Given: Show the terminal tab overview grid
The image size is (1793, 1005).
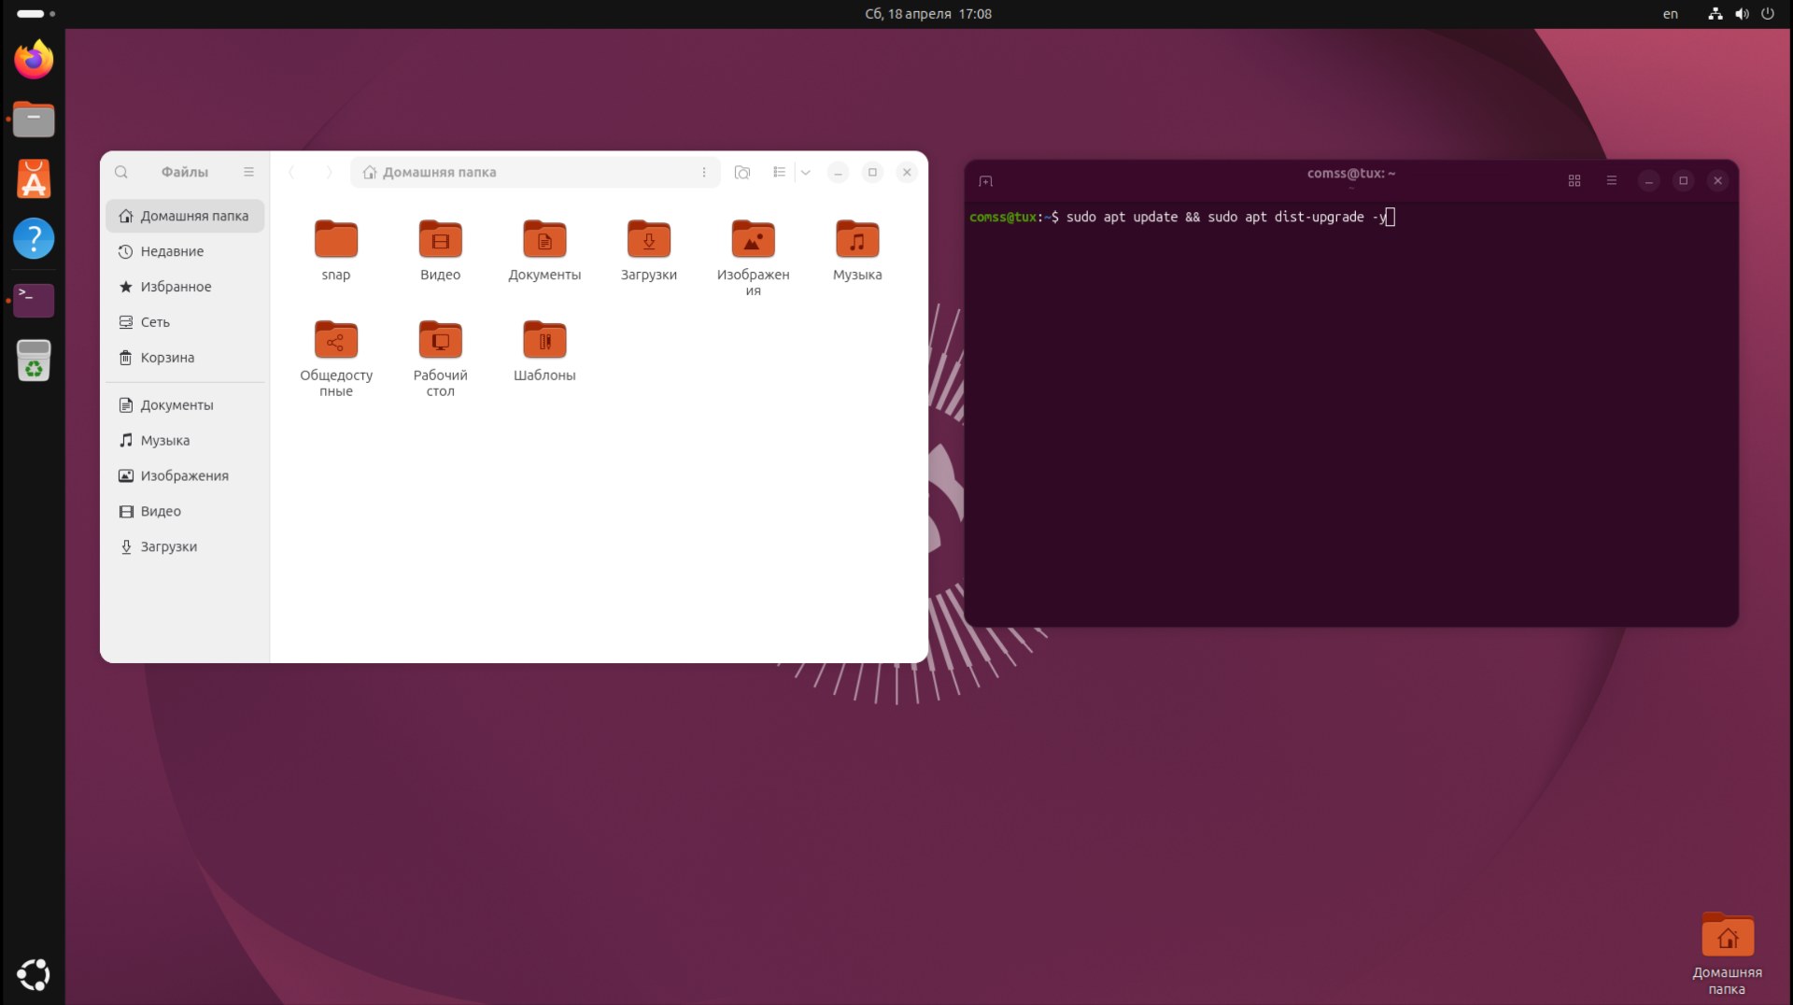Looking at the screenshot, I should pyautogui.click(x=1574, y=180).
